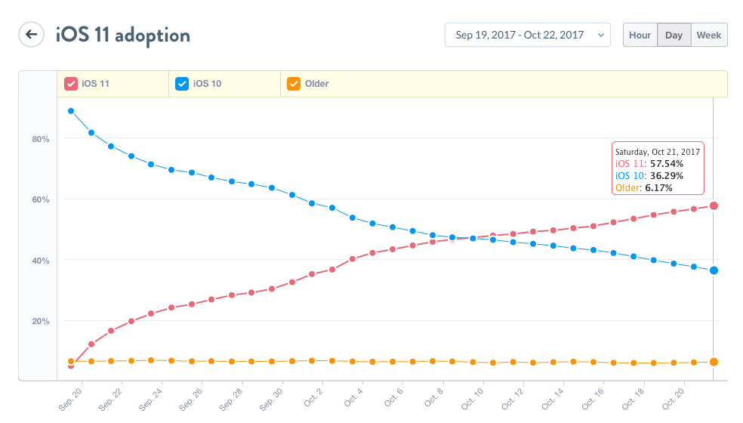
Task: Toggle the Older series checkbox
Action: coord(294,84)
